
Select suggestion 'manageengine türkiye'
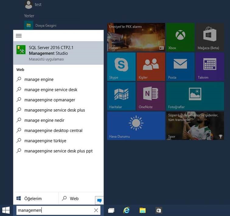[x=58, y=141]
